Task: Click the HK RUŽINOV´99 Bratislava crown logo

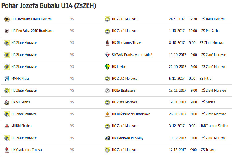Action: click(x=107, y=114)
